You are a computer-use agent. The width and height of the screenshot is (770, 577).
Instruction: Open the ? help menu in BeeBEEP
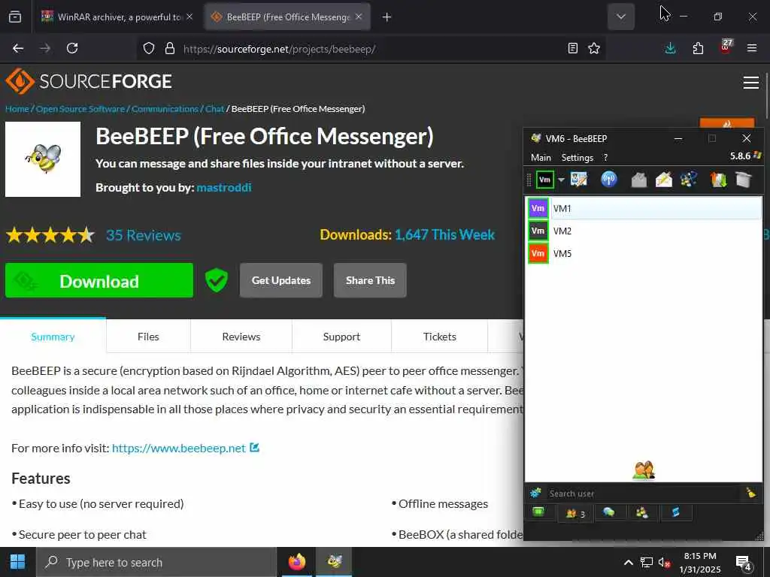[x=605, y=158]
